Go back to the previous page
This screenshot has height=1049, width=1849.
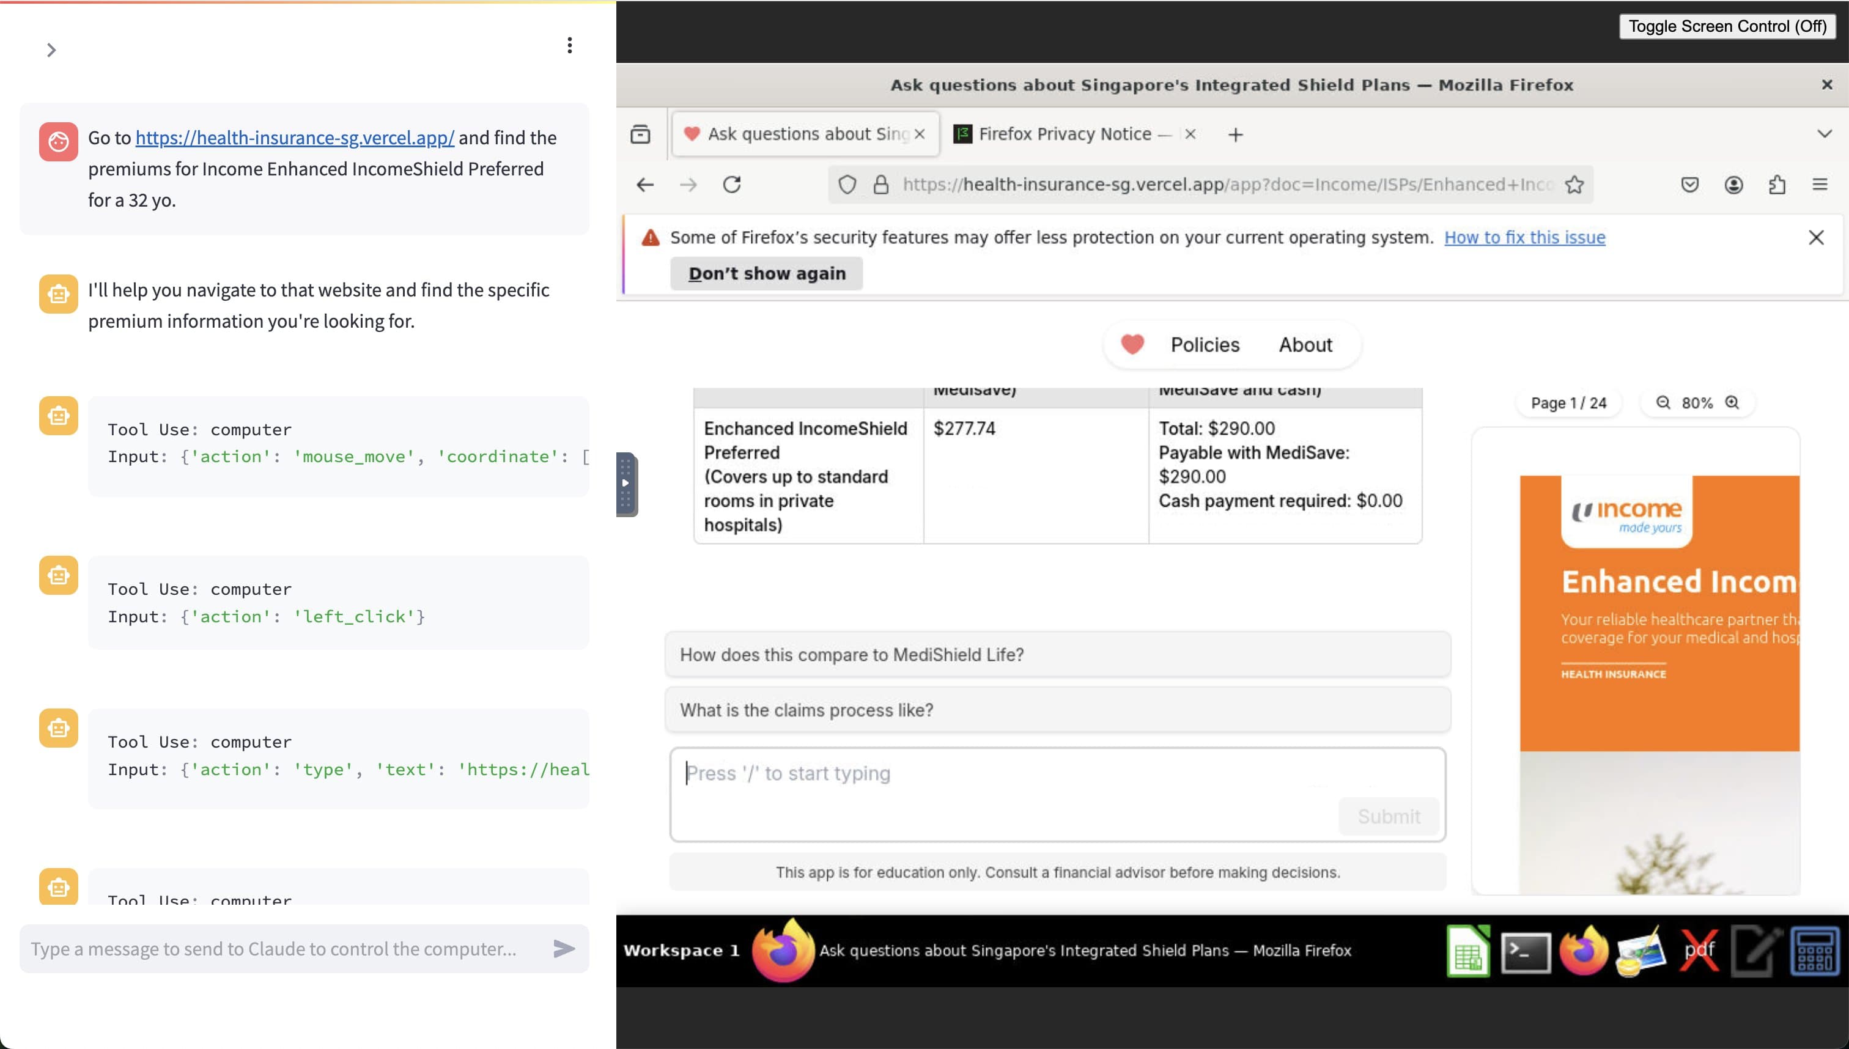[x=645, y=185]
